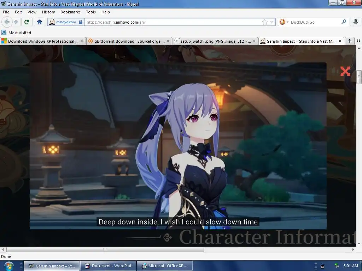This screenshot has width=362, height=271.
Task: Click the horizontal scrollbar thumb
Action: [105, 249]
